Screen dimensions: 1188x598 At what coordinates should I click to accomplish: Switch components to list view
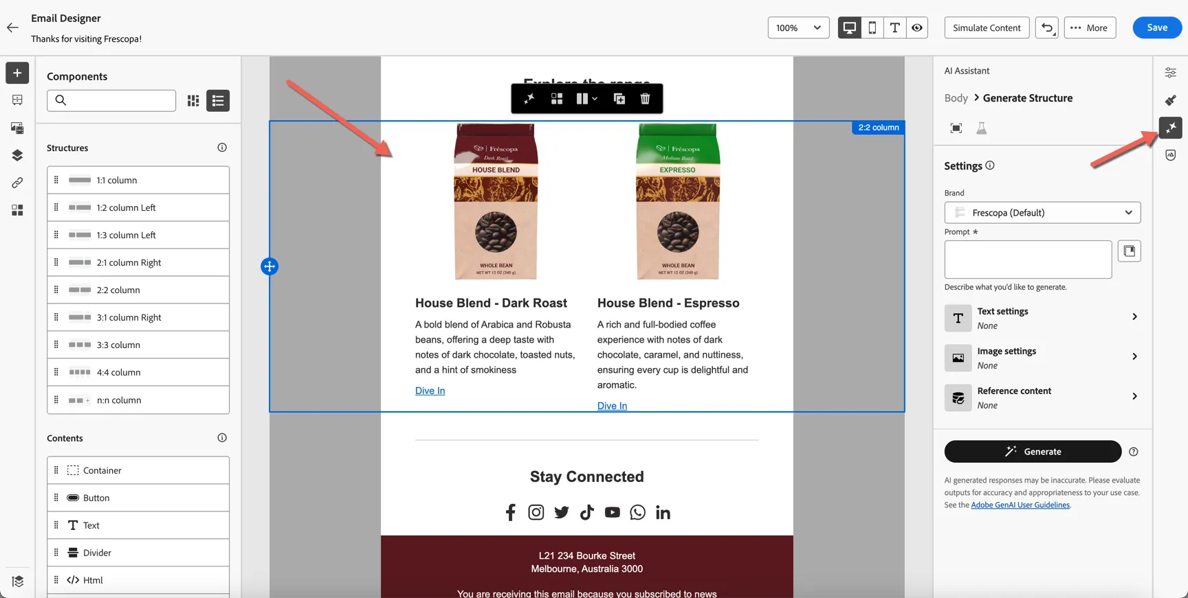pyautogui.click(x=218, y=101)
